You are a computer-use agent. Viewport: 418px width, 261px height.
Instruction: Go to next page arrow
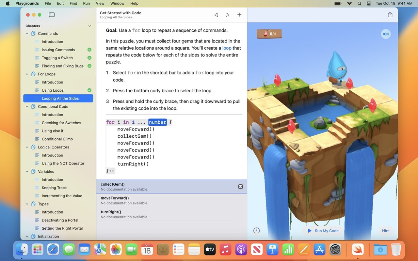(228, 15)
